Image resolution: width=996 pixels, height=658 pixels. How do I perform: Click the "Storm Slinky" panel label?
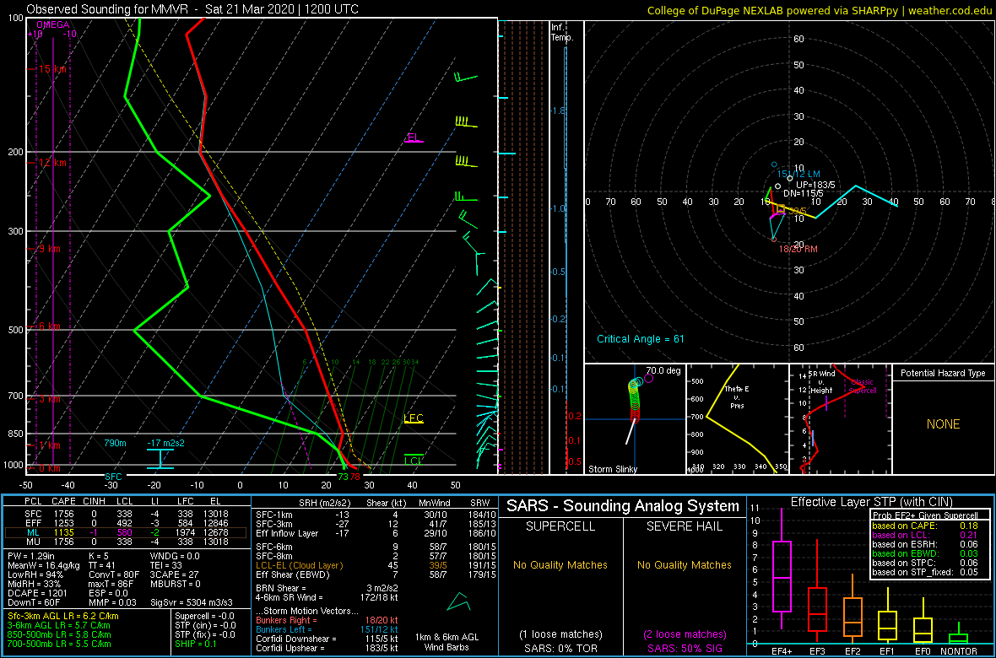(x=614, y=469)
